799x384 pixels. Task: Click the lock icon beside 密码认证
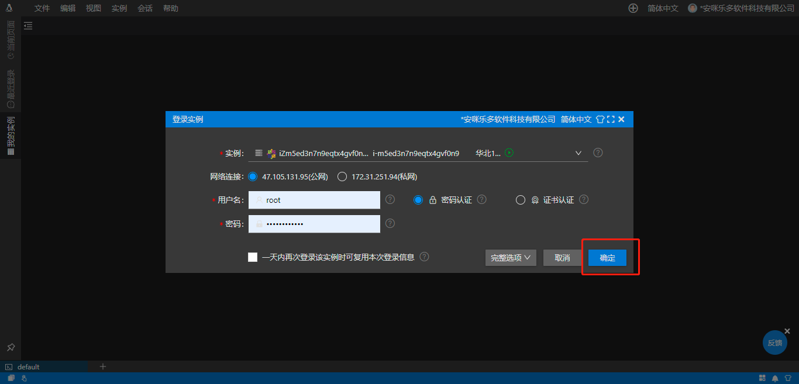433,200
